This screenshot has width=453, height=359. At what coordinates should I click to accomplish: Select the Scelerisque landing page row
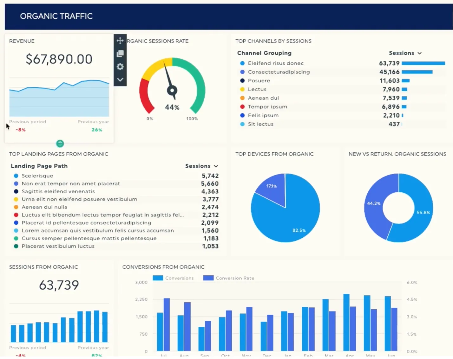[x=37, y=176]
